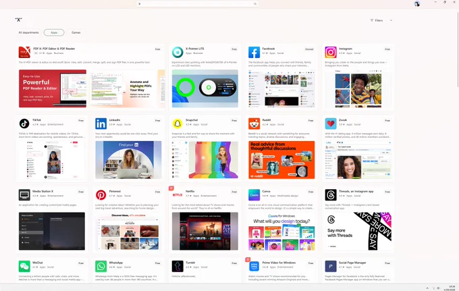The height and width of the screenshot is (291, 459).
Task: Click the TikTok app title text
Action: point(36,120)
